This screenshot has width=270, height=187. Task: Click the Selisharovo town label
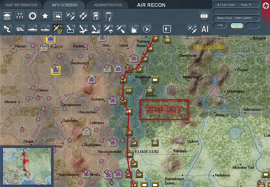click(x=252, y=109)
